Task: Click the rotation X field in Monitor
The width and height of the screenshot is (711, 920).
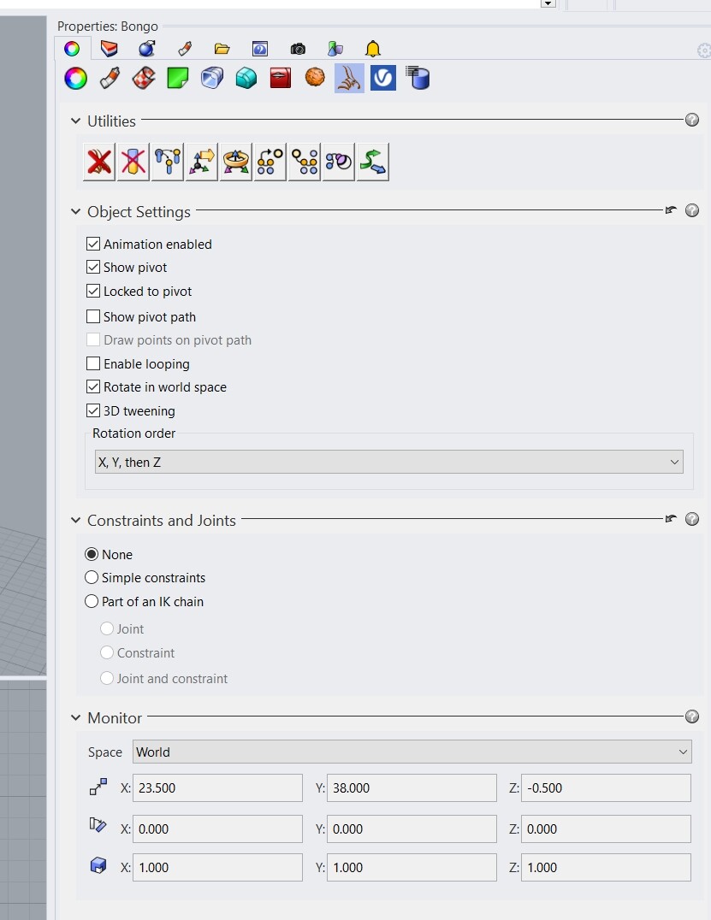Action: coord(218,829)
